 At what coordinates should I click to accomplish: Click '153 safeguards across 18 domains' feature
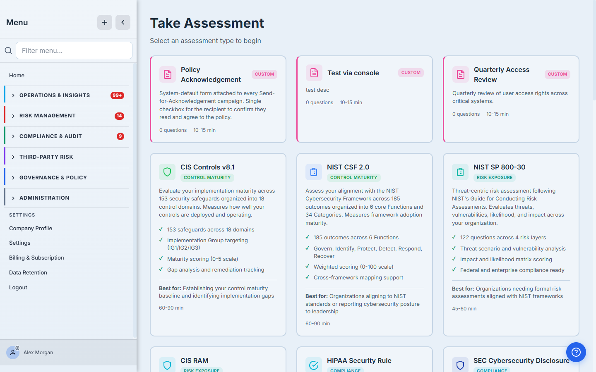point(211,229)
